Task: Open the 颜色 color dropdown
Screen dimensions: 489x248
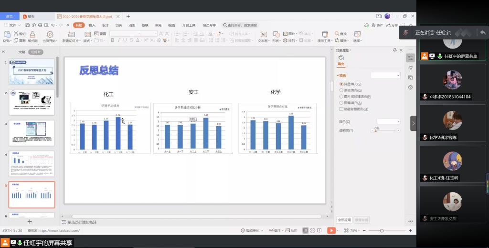Action: [x=388, y=121]
